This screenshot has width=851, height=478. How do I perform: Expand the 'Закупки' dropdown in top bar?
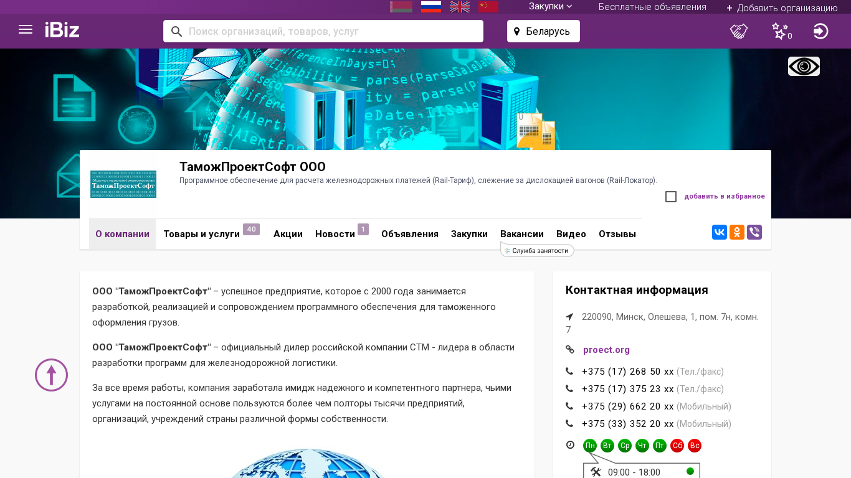(551, 7)
